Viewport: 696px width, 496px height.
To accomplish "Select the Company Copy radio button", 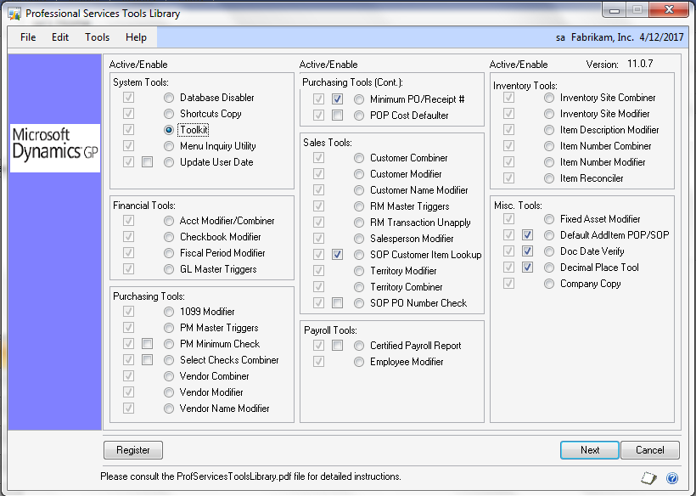I will pos(549,284).
